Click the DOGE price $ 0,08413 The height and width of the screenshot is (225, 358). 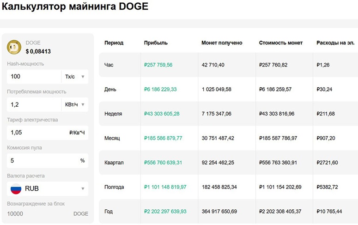click(x=38, y=51)
